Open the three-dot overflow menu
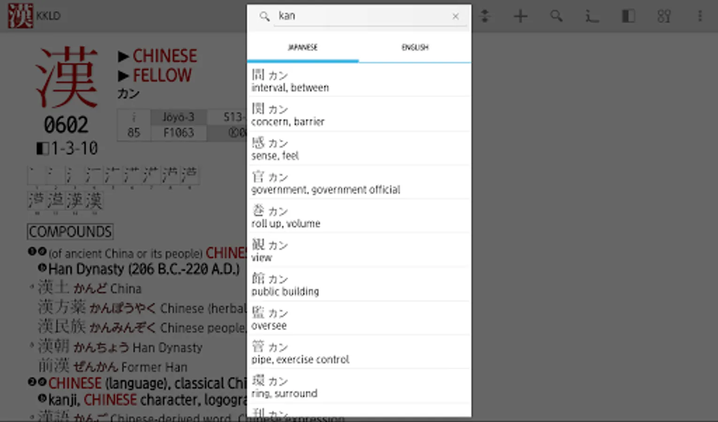 700,16
